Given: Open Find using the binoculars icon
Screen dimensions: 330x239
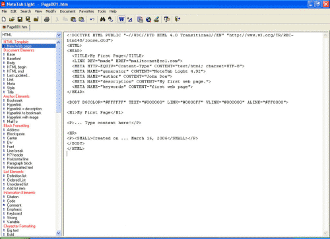Looking at the screenshot, I should click(102, 19).
